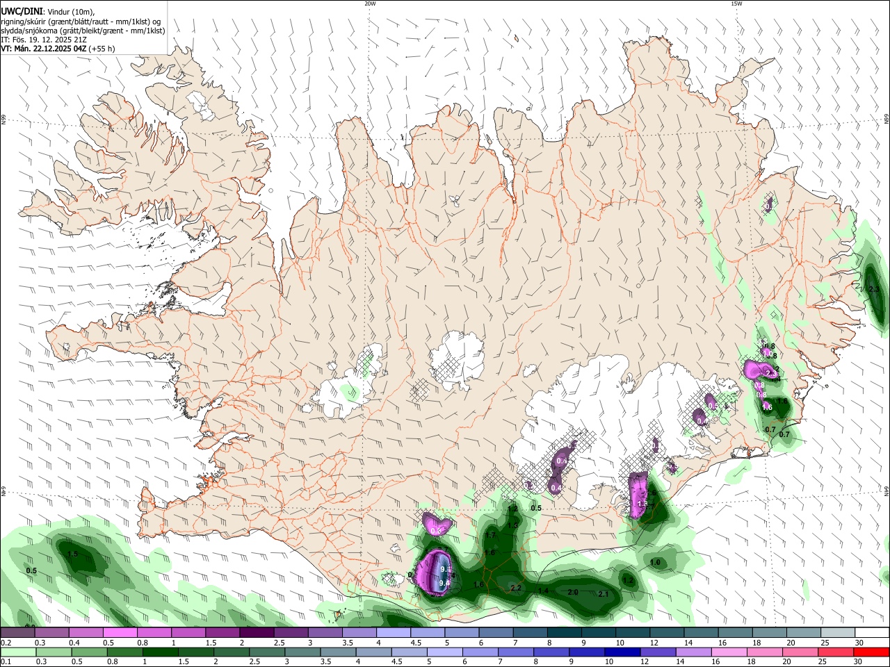The image size is (890, 667).
Task: Click the 2.0 precipitation value on the south coast
Action: pyautogui.click(x=573, y=592)
